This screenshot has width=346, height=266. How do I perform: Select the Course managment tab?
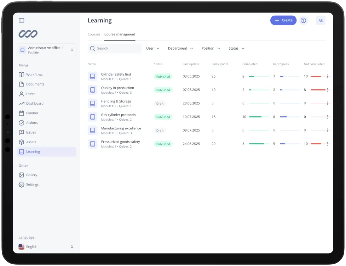(x=120, y=34)
